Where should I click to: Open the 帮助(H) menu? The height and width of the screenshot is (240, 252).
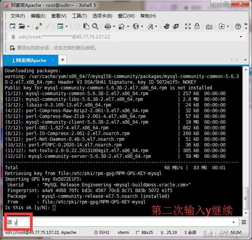point(148,16)
